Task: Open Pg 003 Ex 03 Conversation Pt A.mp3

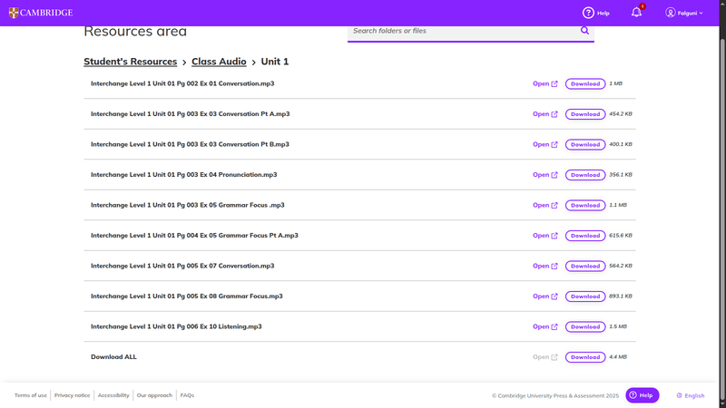Action: (545, 114)
